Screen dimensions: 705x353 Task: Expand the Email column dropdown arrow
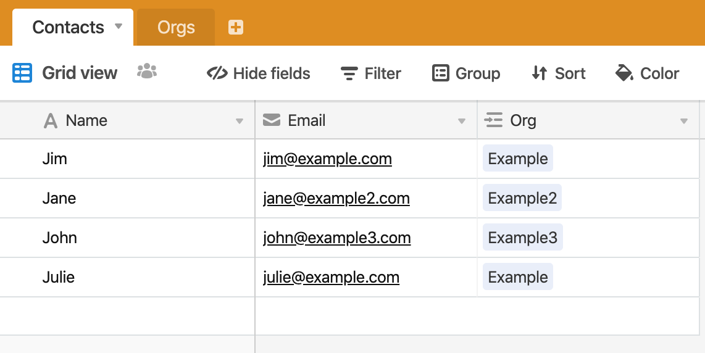point(461,121)
